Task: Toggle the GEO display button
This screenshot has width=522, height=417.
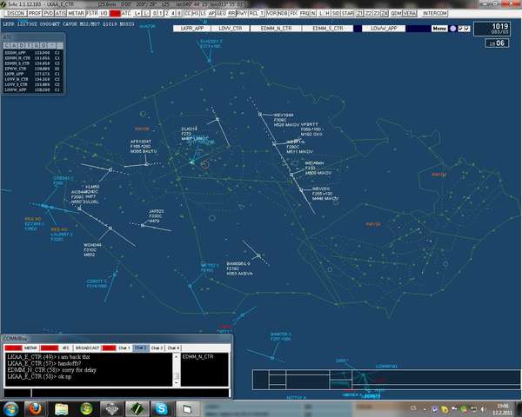Action: [221, 13]
